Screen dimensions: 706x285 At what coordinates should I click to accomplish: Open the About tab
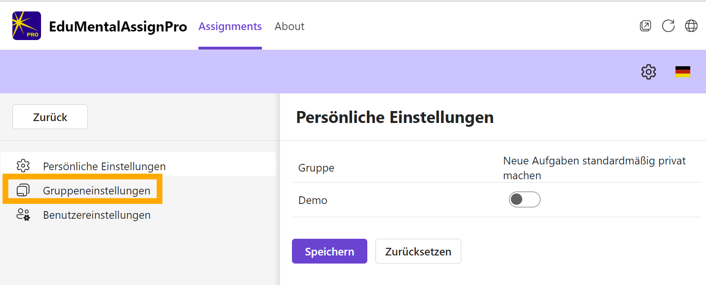click(289, 27)
